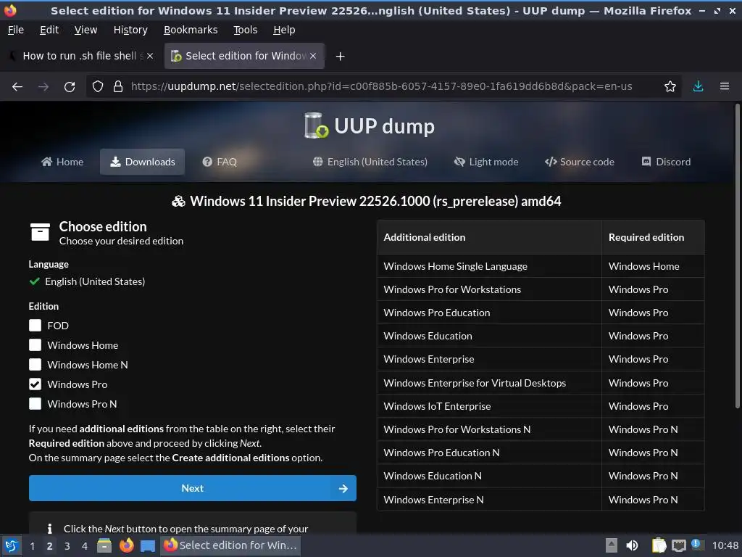The height and width of the screenshot is (557, 742).
Task: Click the build title heading text
Action: coord(375,202)
